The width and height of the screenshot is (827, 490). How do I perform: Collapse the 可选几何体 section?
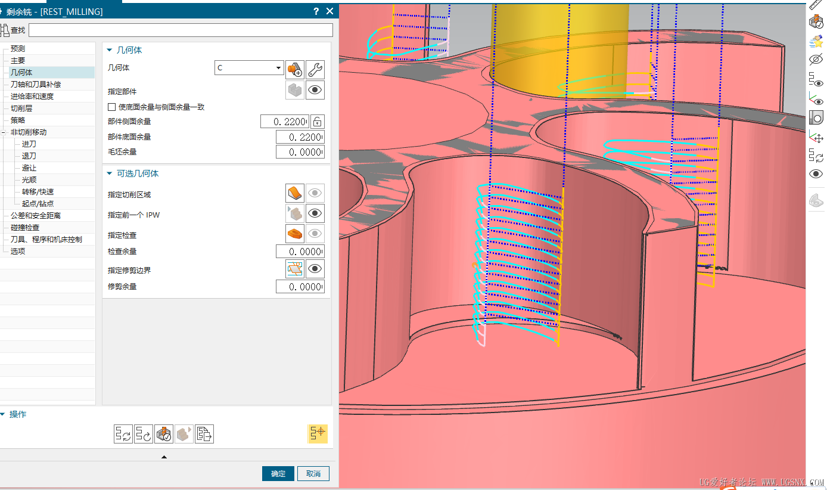[109, 174]
